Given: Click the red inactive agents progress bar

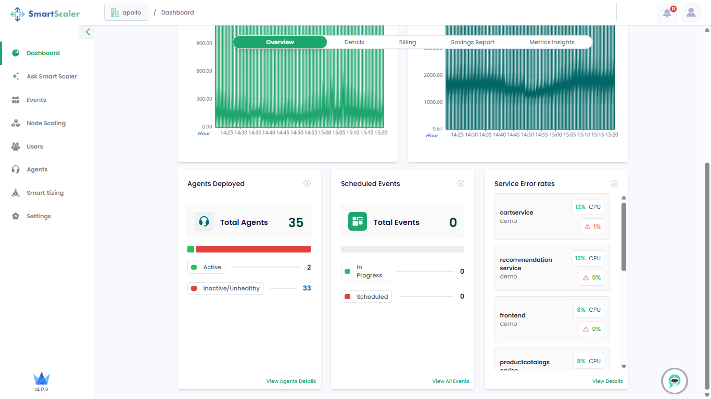Looking at the screenshot, I should tap(253, 249).
